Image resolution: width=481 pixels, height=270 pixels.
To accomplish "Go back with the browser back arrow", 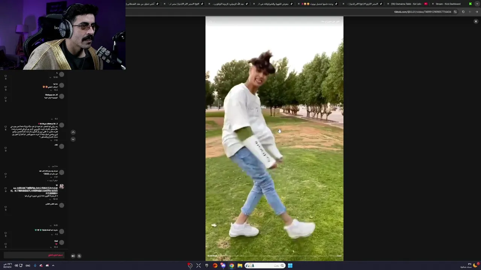I will (477, 12).
